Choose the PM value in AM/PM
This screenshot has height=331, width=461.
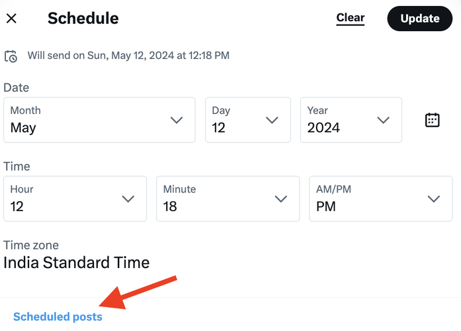[x=381, y=199]
